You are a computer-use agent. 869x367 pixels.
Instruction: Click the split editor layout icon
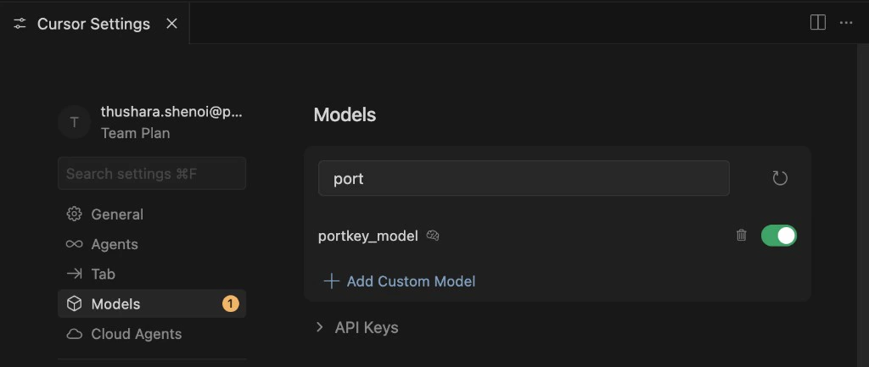pos(818,23)
